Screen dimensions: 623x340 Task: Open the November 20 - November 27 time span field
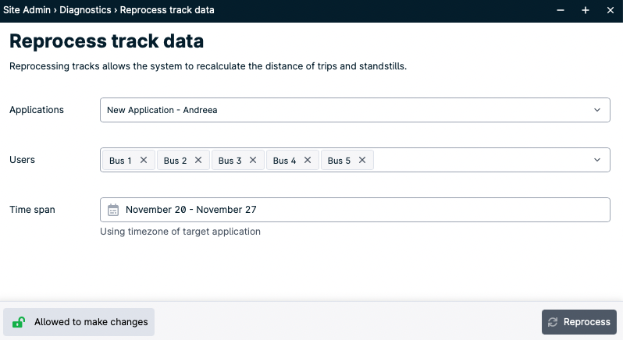tap(354, 210)
